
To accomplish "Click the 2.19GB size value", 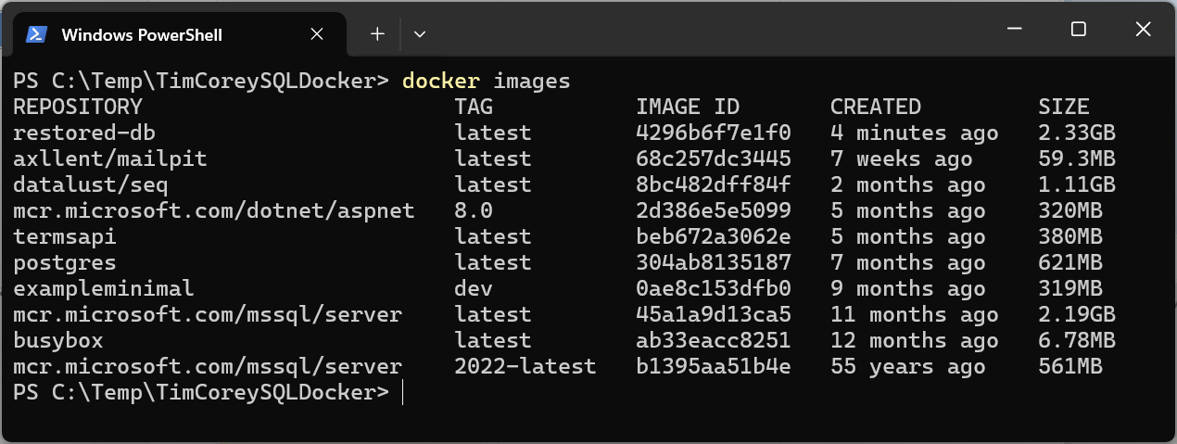I will [x=1077, y=314].
